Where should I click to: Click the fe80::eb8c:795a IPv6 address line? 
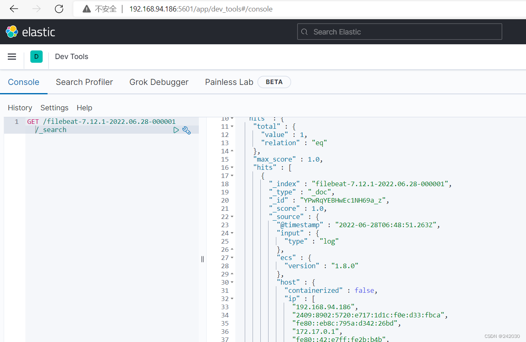347,323
